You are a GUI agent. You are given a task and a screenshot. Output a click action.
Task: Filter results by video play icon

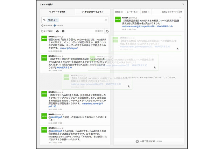click(x=63, y=31)
